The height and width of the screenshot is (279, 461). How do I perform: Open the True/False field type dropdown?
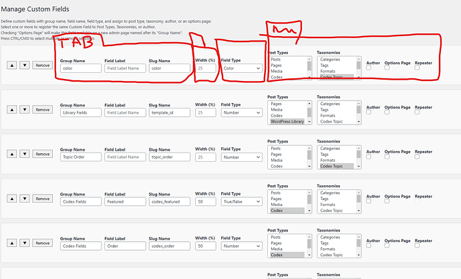242,201
